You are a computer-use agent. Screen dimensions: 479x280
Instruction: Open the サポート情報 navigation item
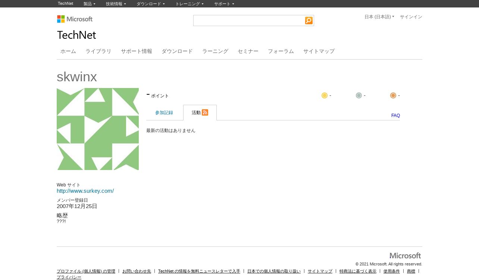click(x=137, y=51)
